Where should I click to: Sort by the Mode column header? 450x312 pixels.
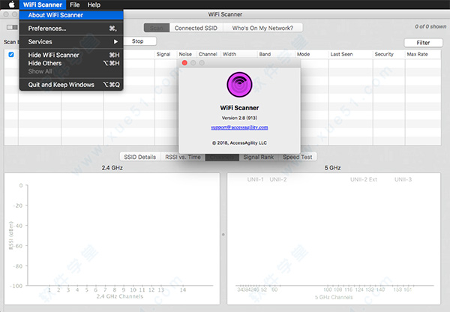pyautogui.click(x=303, y=54)
